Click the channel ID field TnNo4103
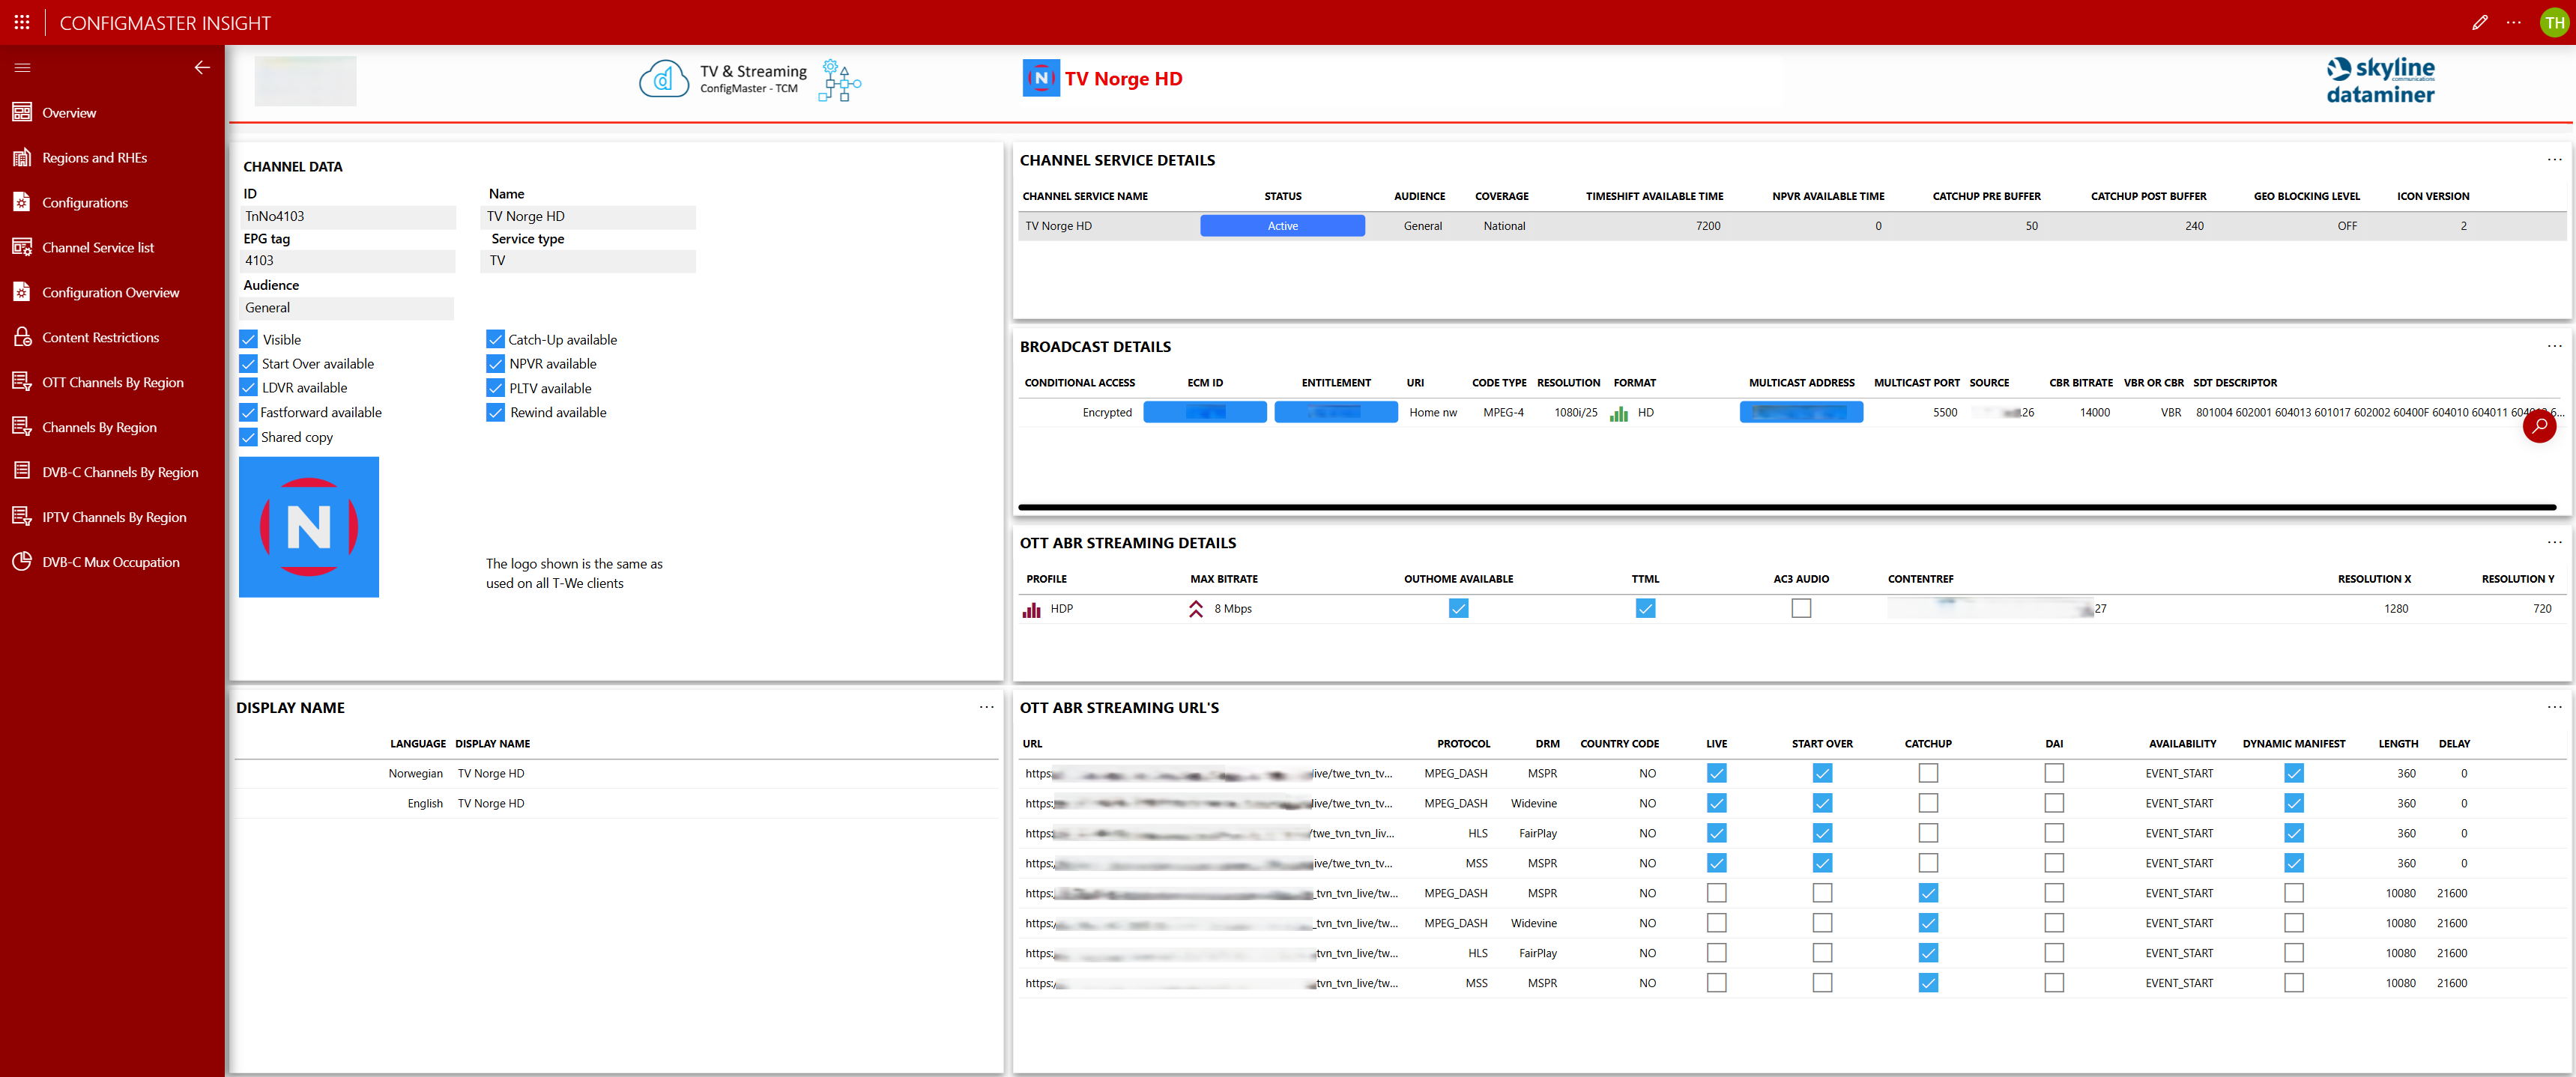This screenshot has width=2576, height=1077. tap(348, 217)
